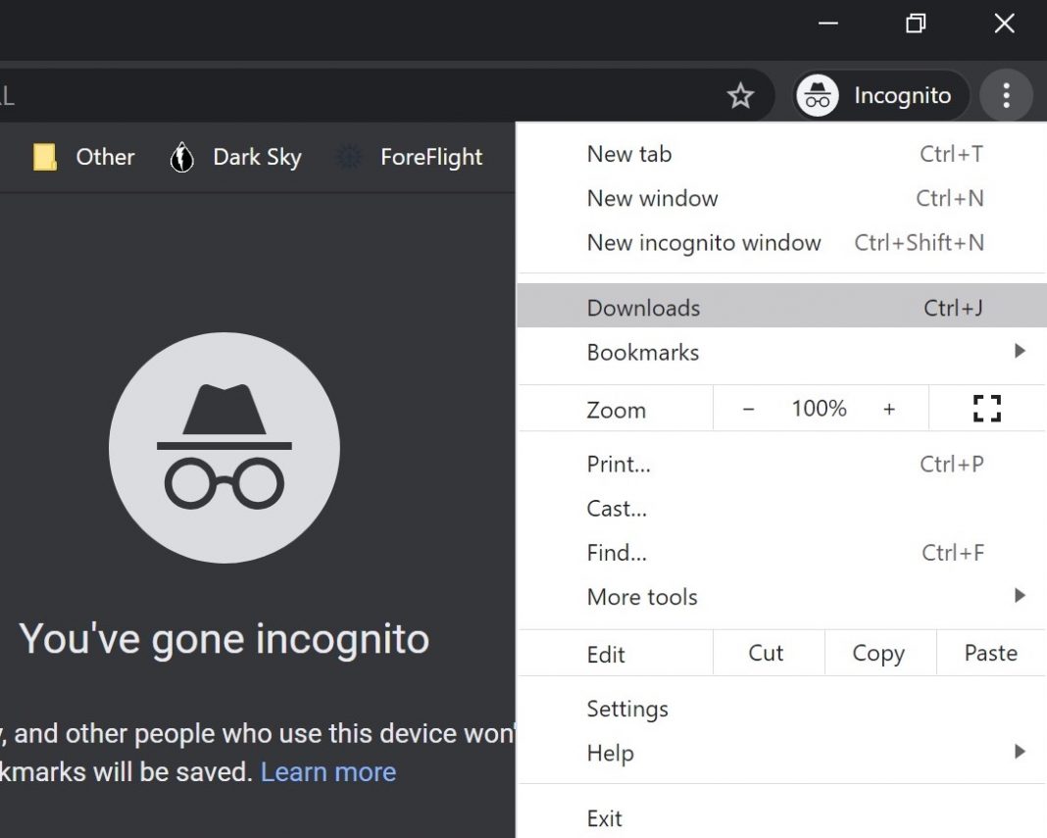Decrease zoom with the minus button
The height and width of the screenshot is (838, 1047).
[748, 409]
